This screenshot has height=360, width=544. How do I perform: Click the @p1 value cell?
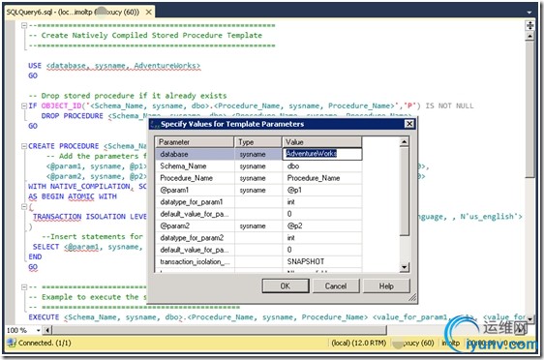pyautogui.click(x=322, y=190)
